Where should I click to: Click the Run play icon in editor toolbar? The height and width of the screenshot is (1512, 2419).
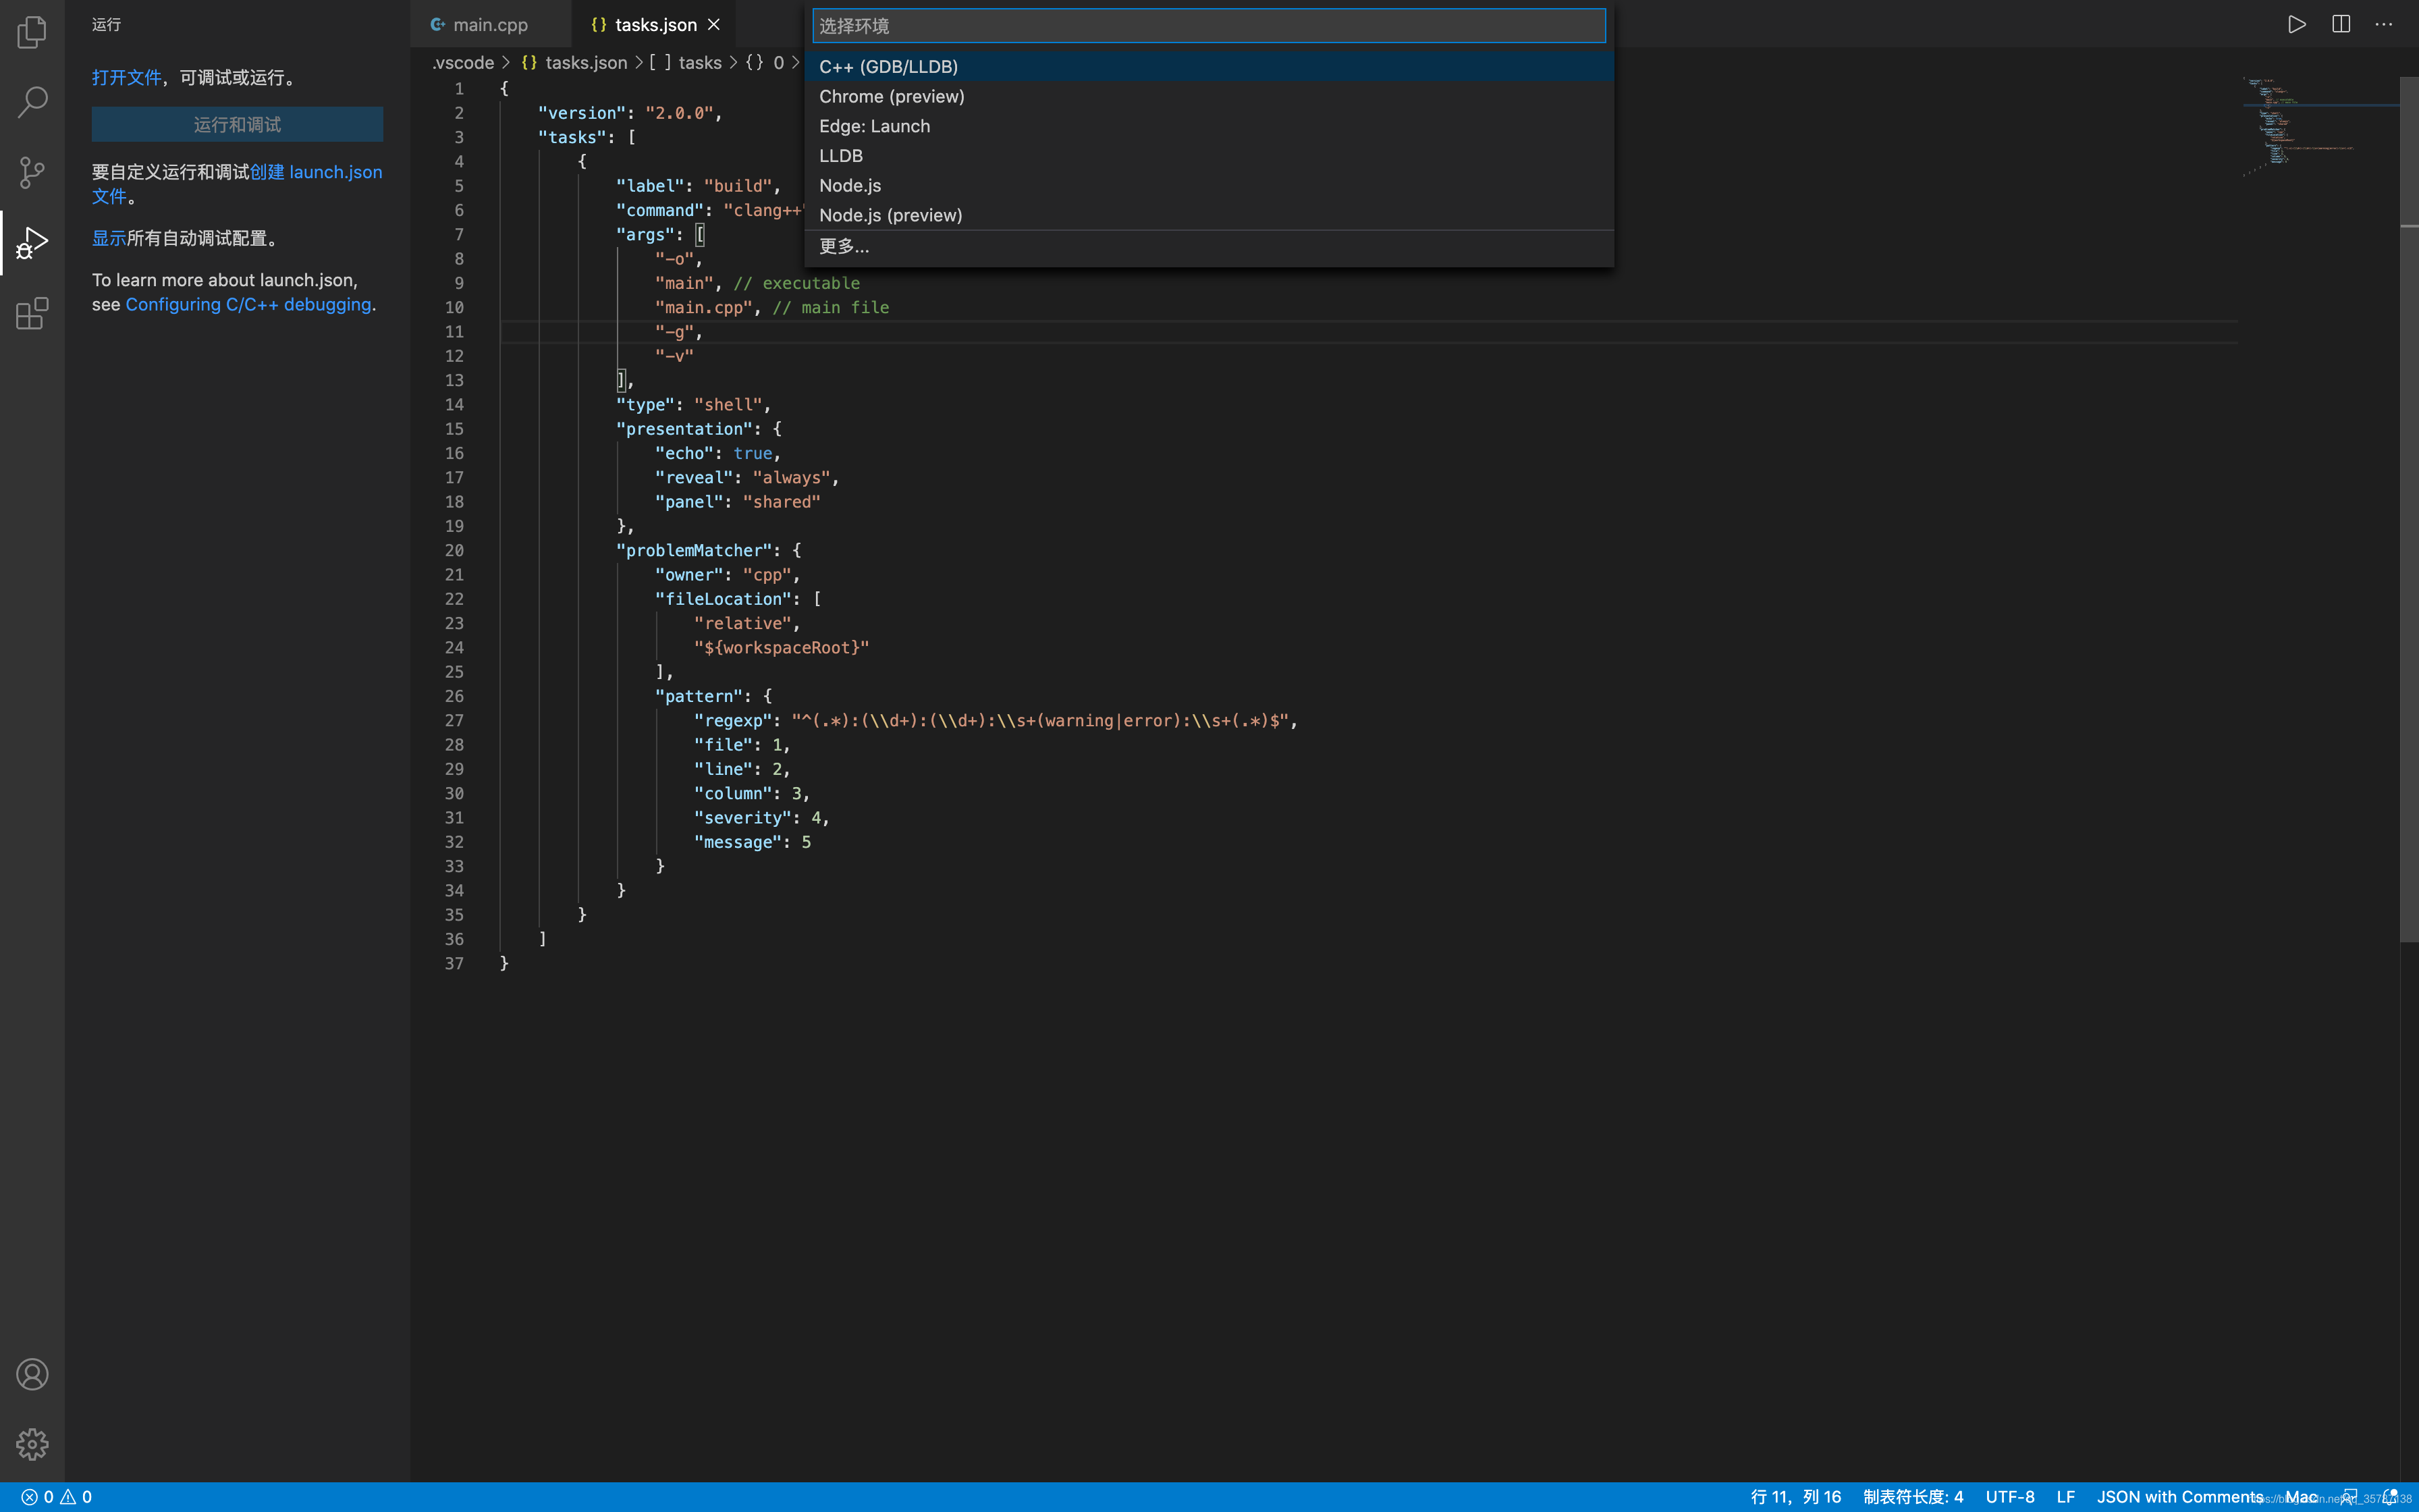(x=2296, y=24)
